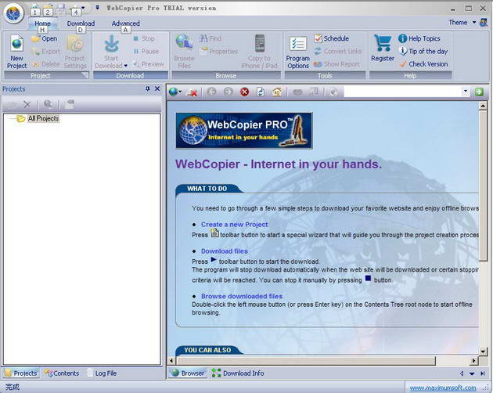The width and height of the screenshot is (493, 393).
Task: Switch to the Browser view tab
Action: coord(188,373)
